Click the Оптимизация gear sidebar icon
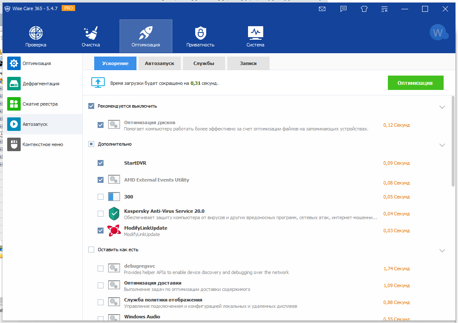This screenshot has height=323, width=458. (x=14, y=63)
